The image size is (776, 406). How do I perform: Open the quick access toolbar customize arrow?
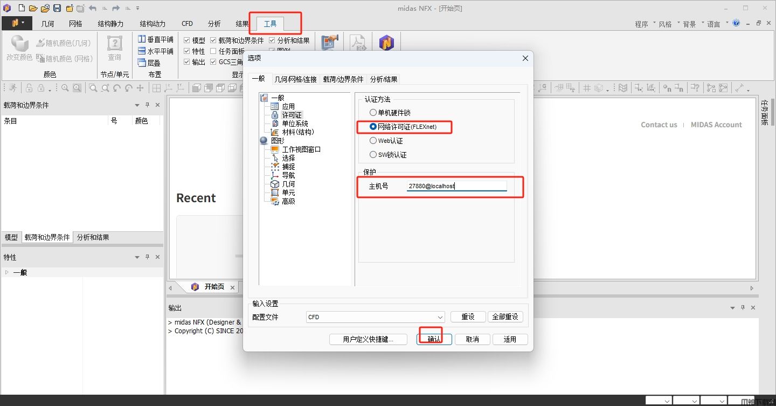(x=138, y=8)
